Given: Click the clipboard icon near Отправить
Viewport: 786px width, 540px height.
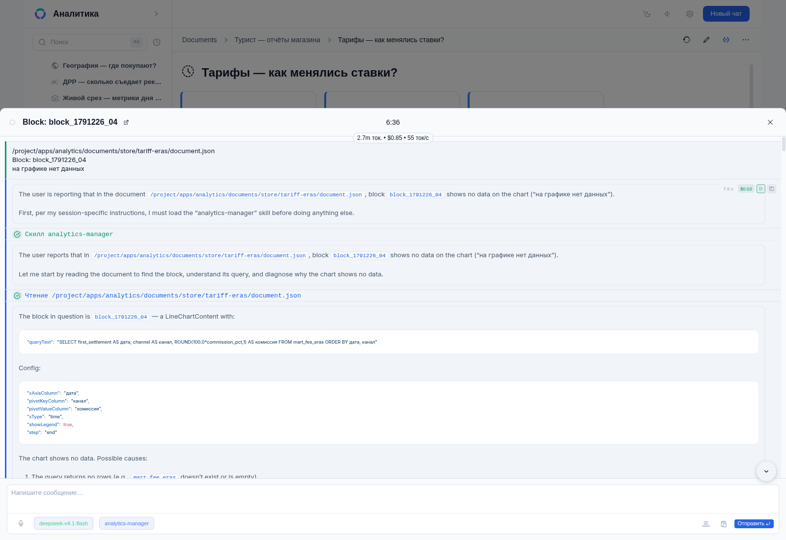Looking at the screenshot, I should (724, 524).
